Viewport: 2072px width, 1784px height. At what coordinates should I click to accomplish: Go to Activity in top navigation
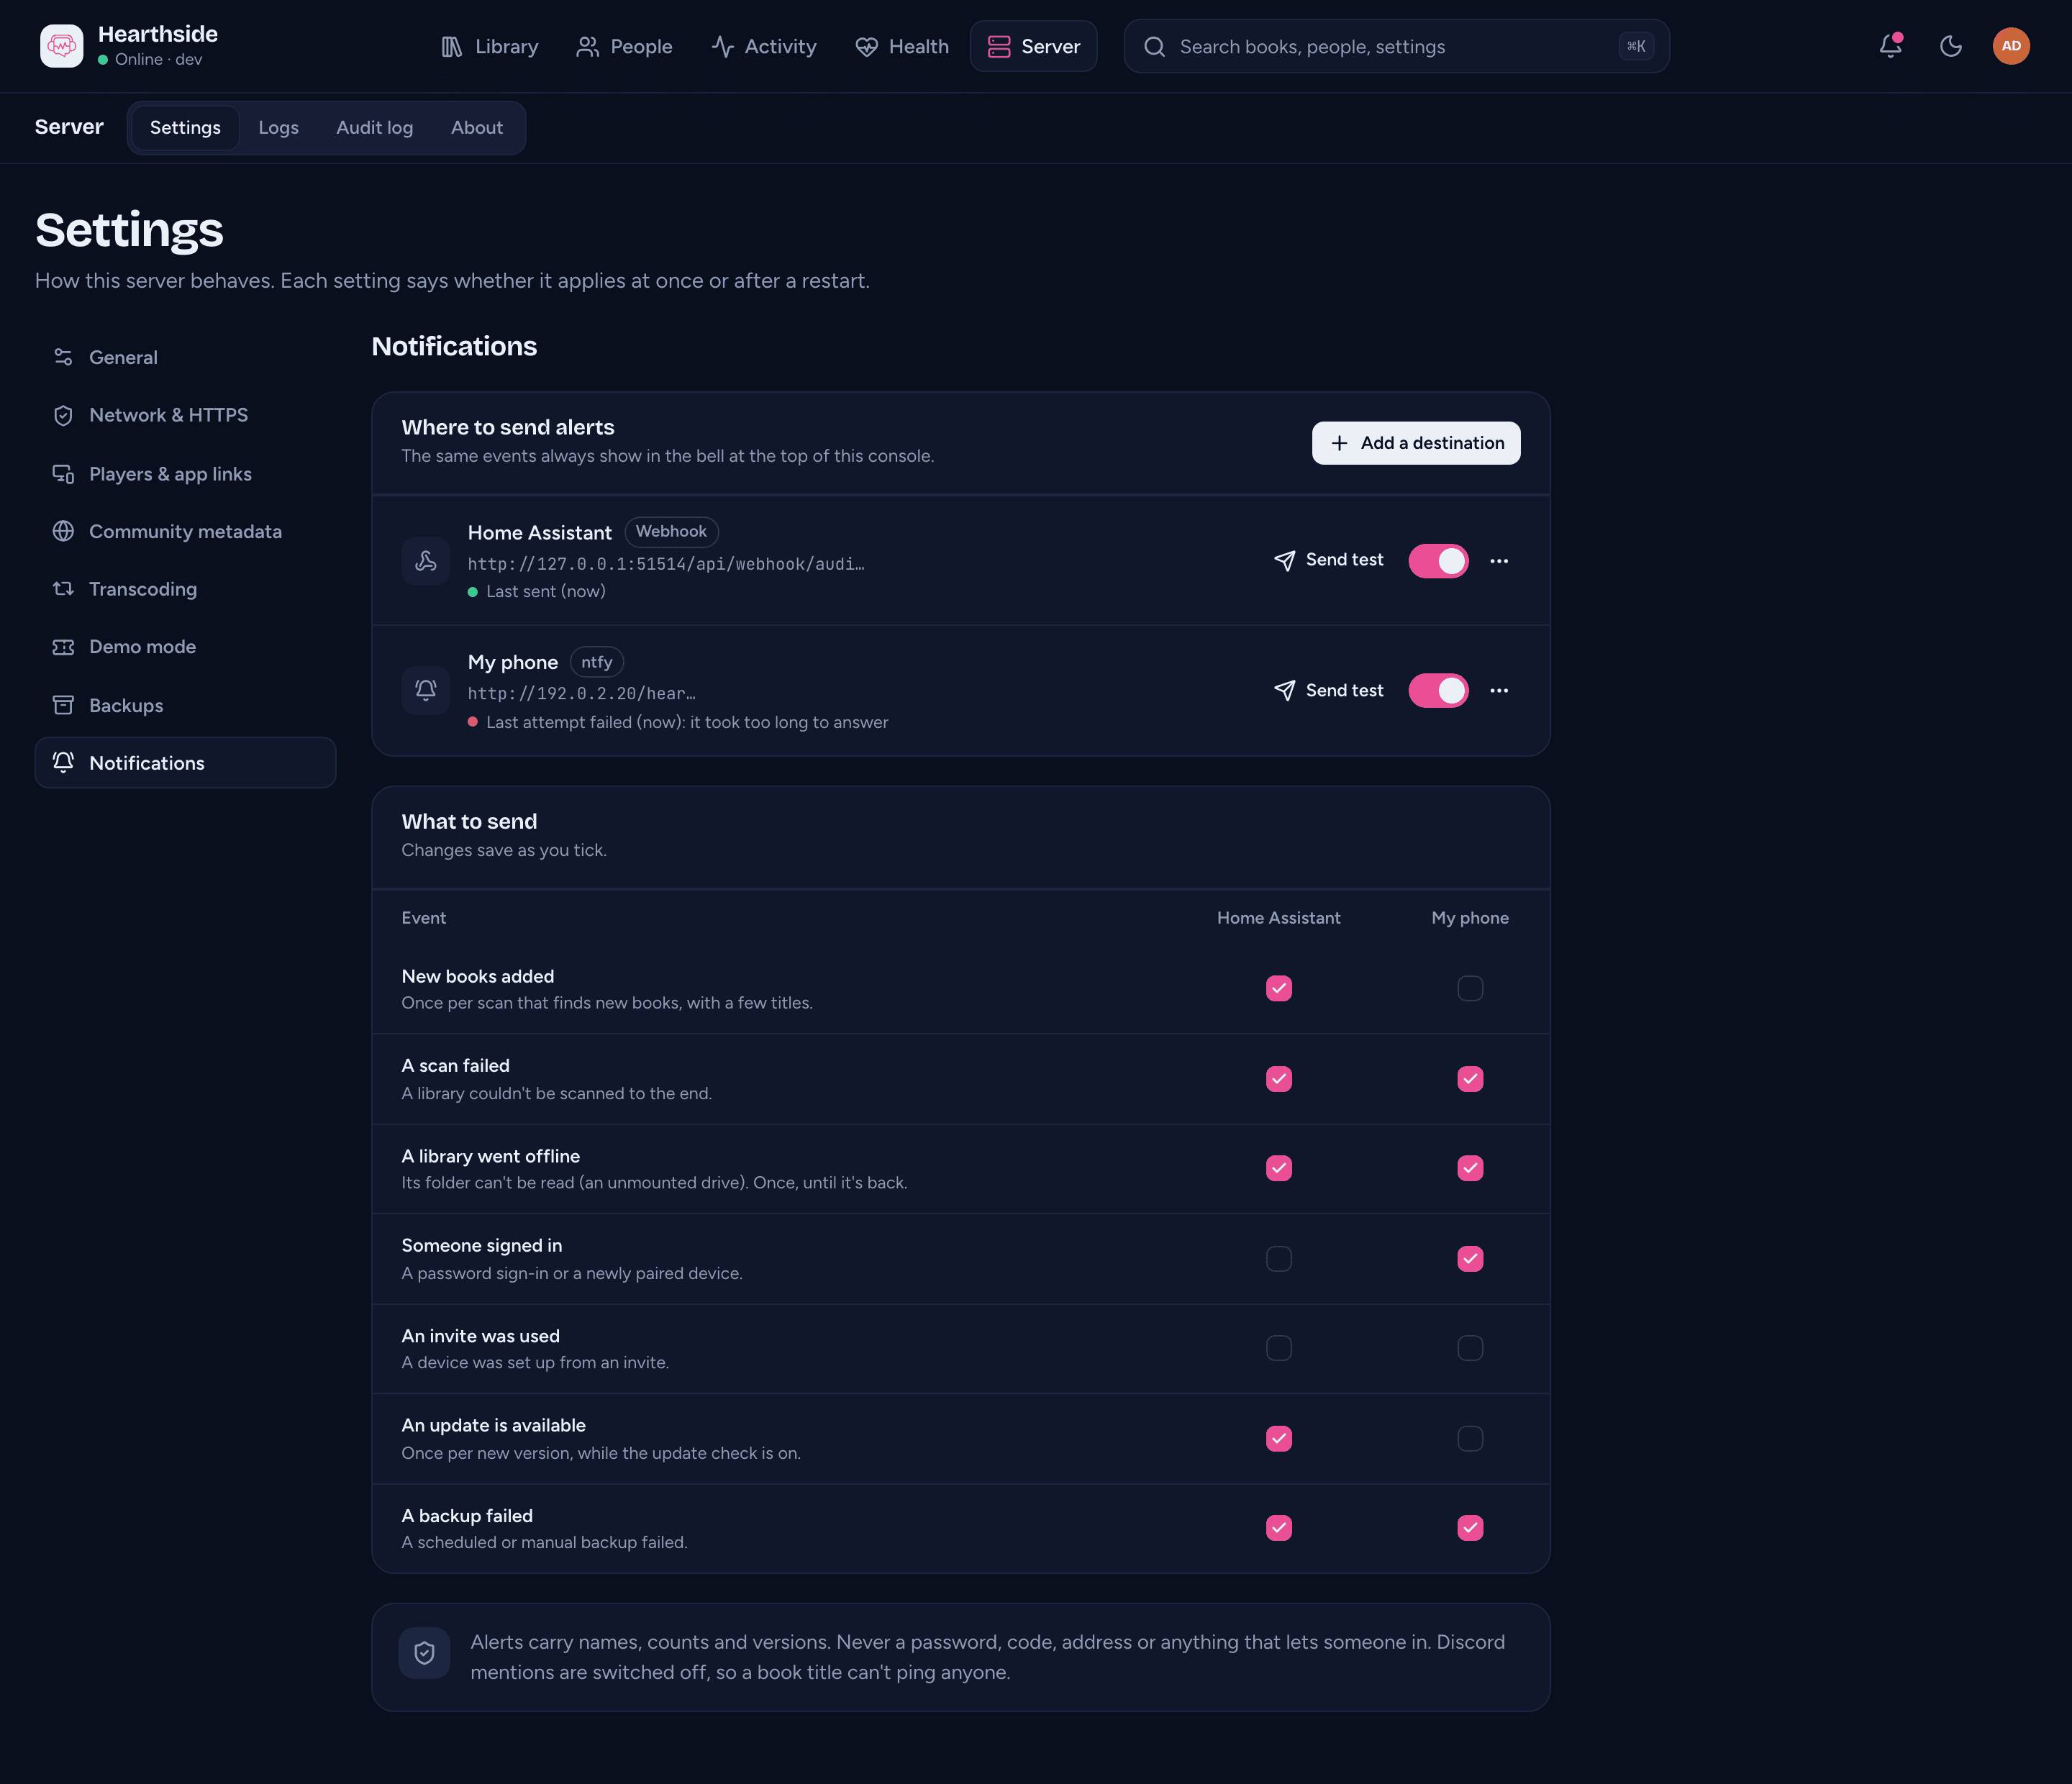(x=764, y=47)
